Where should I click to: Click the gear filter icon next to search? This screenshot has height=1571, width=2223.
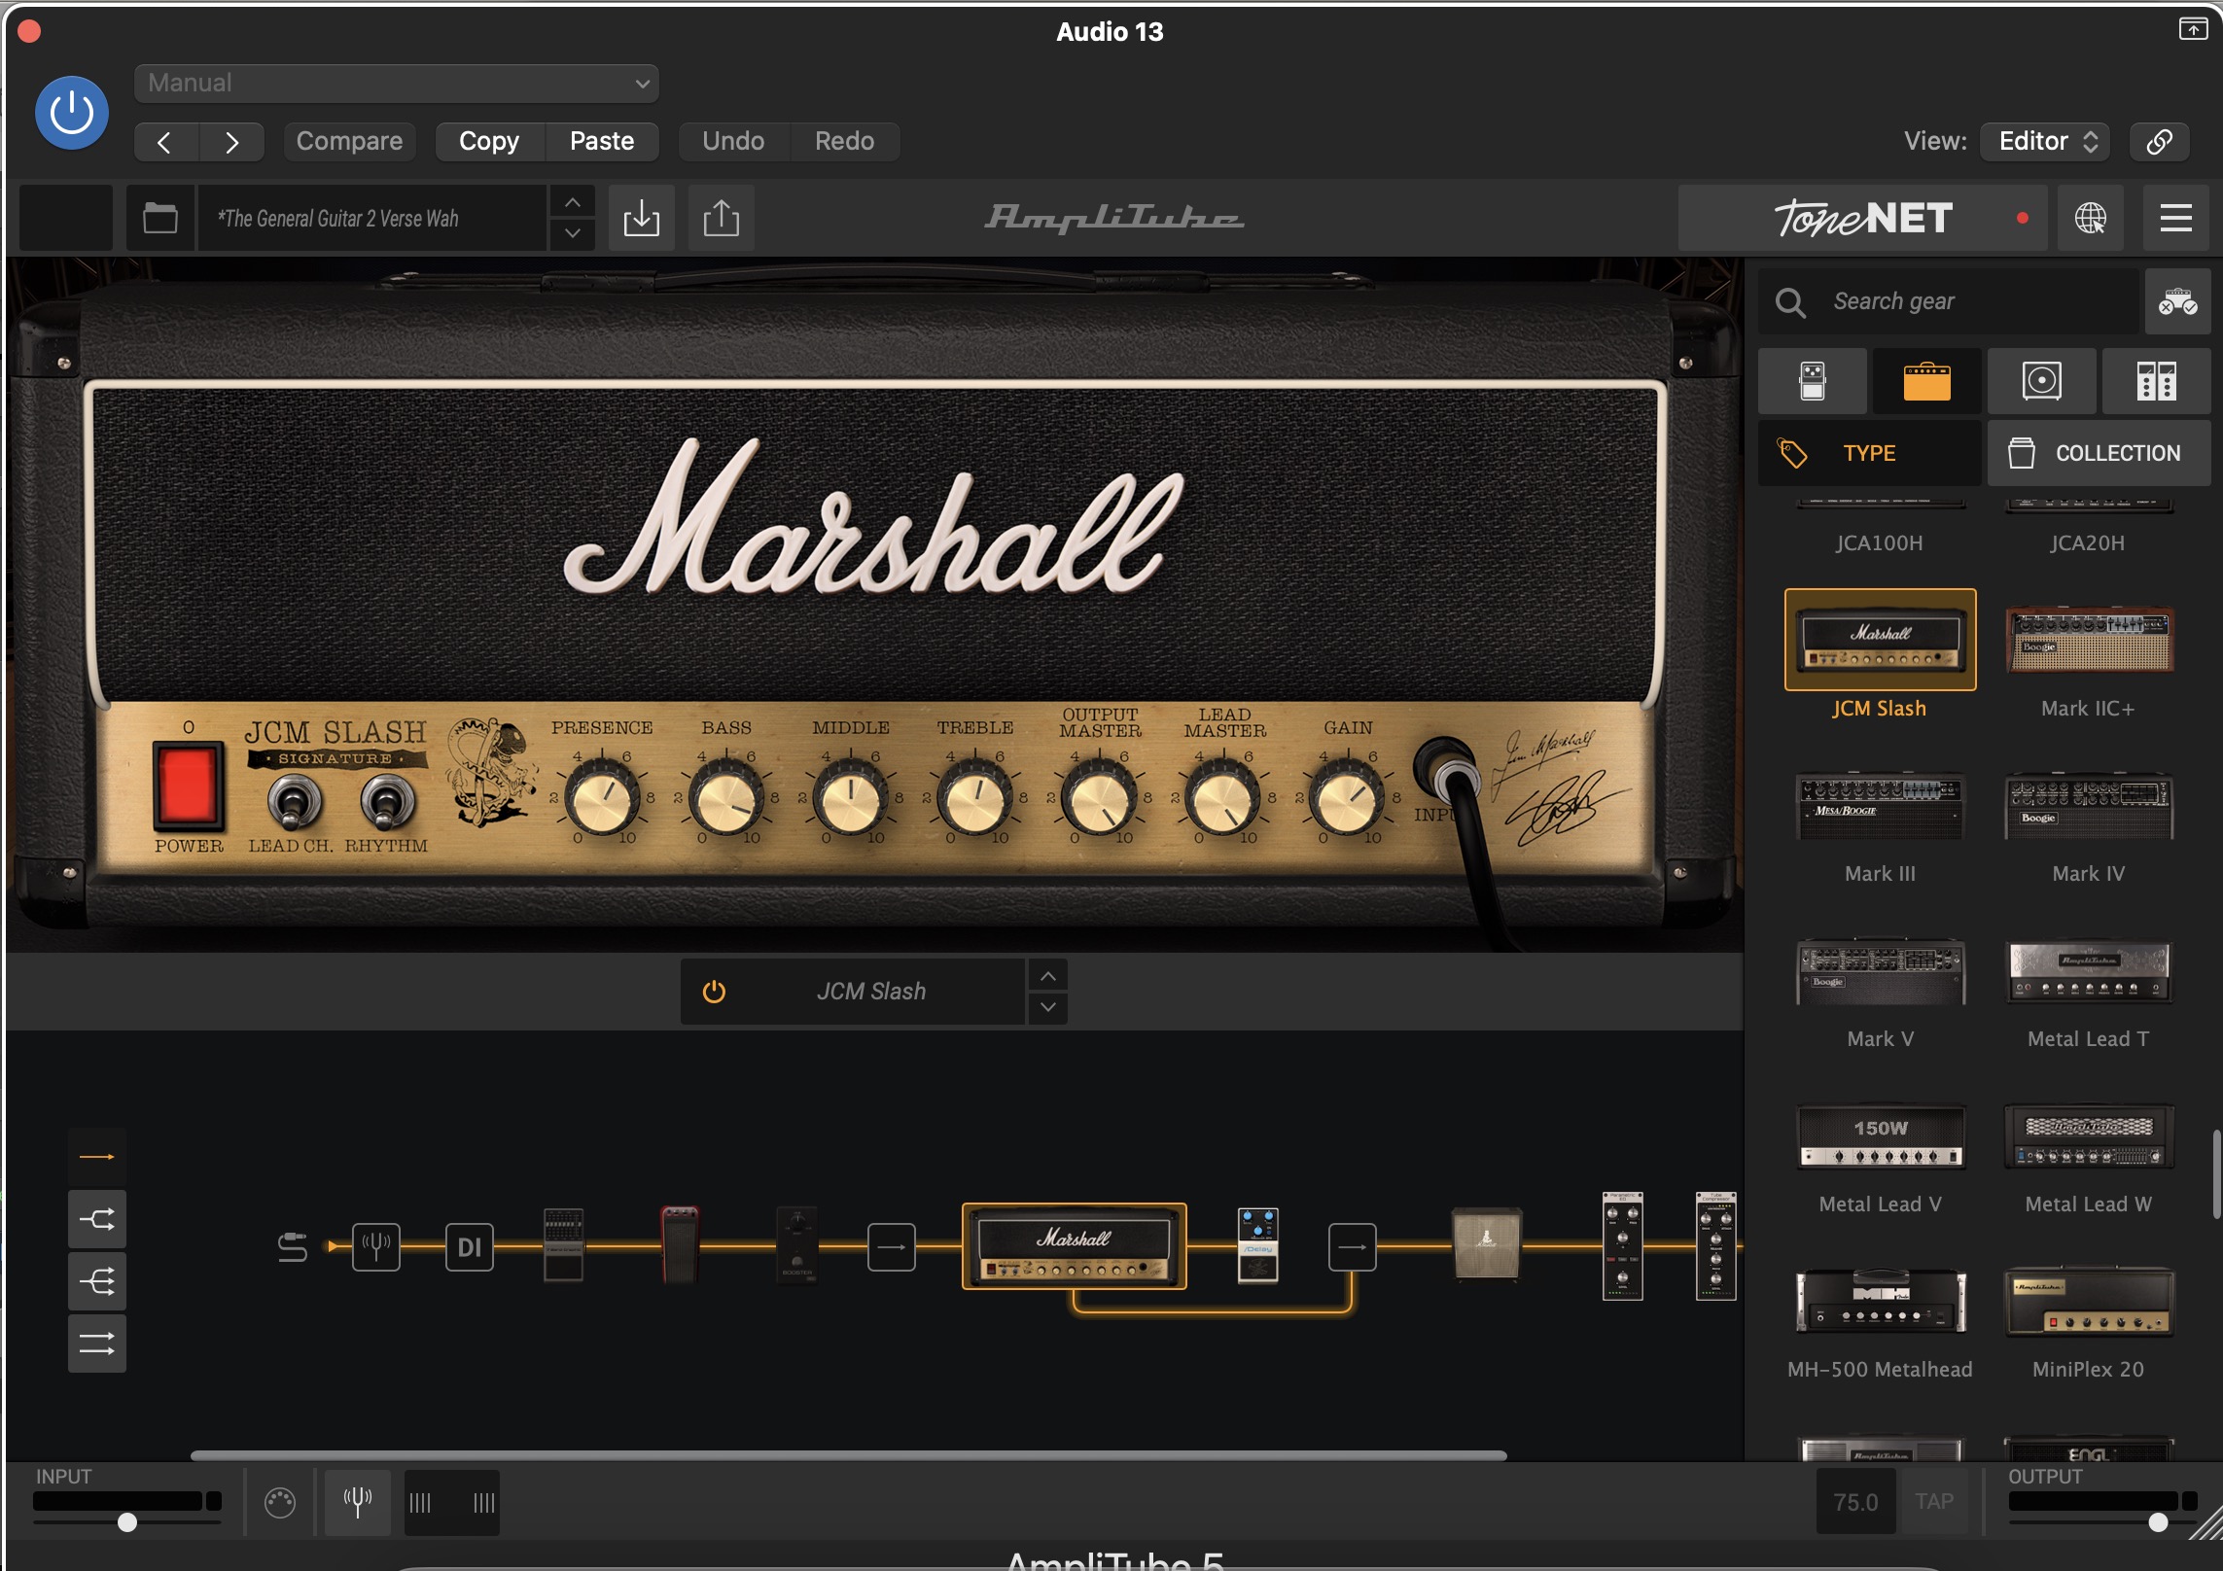coord(2178,302)
